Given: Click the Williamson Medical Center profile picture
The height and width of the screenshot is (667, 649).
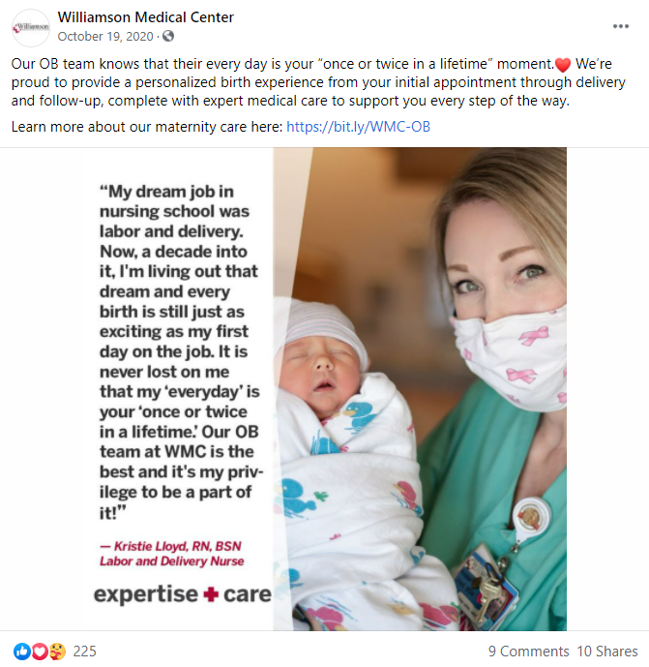Looking at the screenshot, I should point(31,28).
